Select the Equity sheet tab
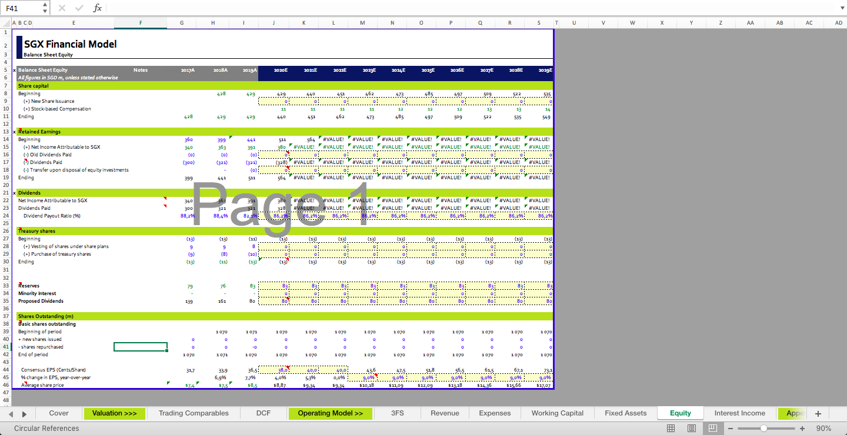The height and width of the screenshot is (435, 847). (x=681, y=413)
